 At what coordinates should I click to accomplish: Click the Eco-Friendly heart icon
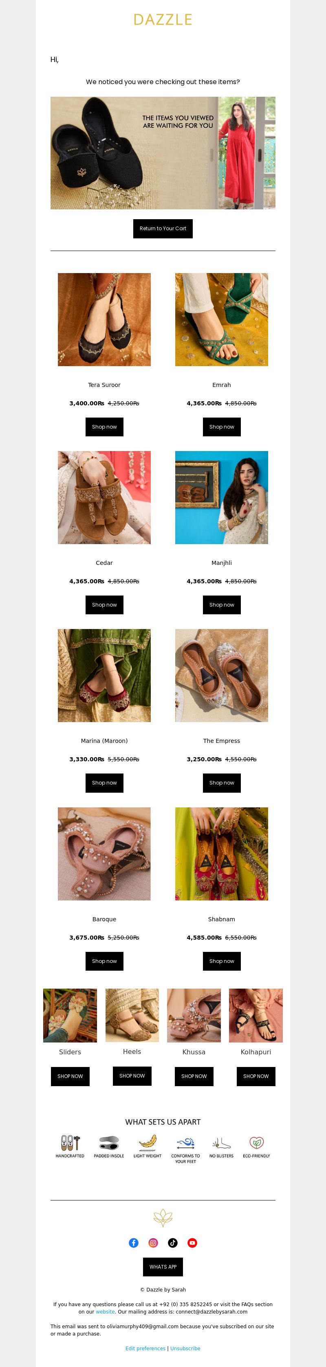(257, 1142)
